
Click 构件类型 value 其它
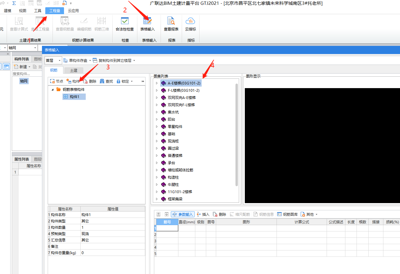point(113,221)
